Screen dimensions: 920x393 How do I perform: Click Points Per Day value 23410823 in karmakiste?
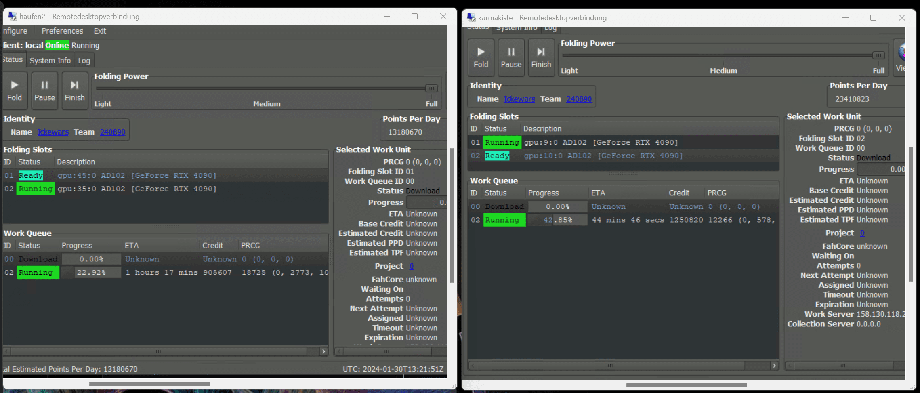coord(852,99)
